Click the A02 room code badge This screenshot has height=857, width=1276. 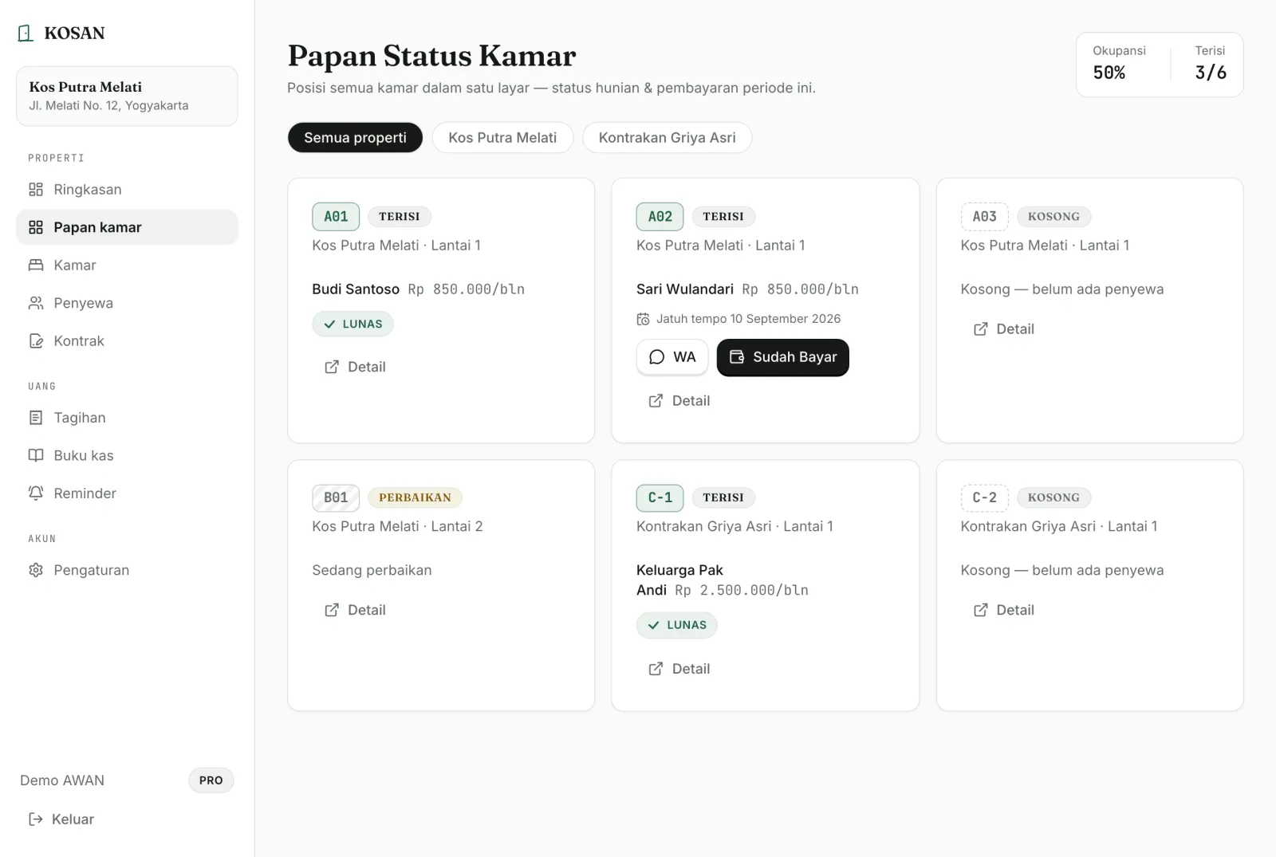pos(660,216)
